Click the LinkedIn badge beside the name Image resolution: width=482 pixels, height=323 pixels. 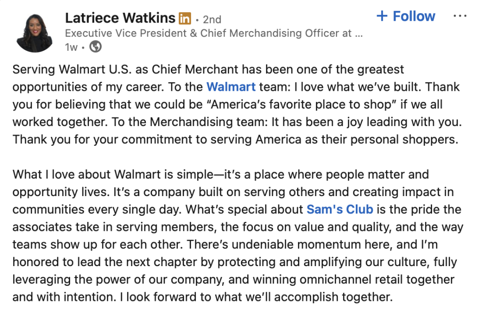click(185, 19)
